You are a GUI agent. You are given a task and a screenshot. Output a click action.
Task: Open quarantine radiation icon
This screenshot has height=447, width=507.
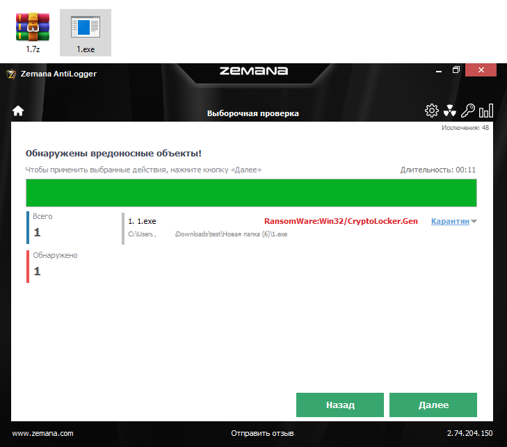[450, 111]
